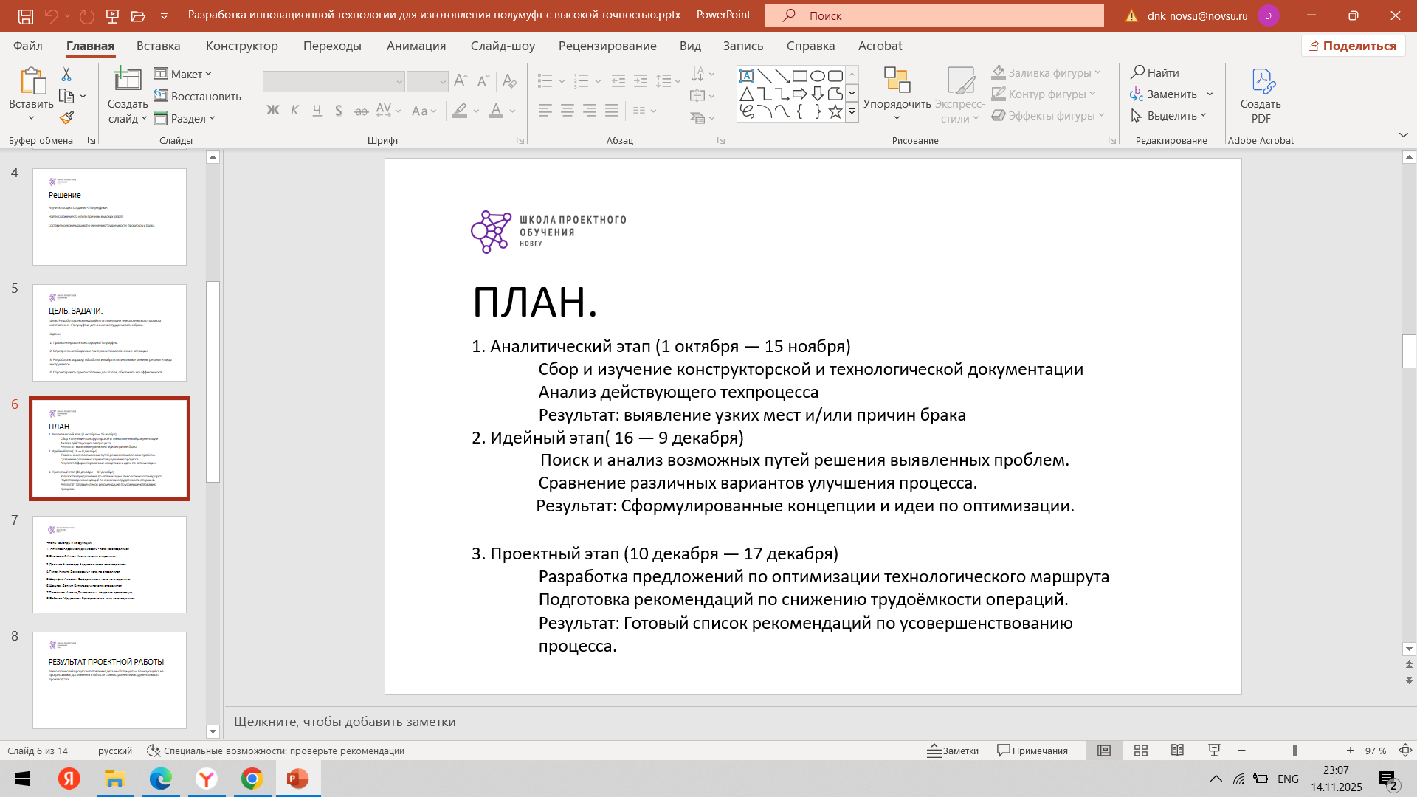Open the Вставка ribbon tab

[x=158, y=46]
